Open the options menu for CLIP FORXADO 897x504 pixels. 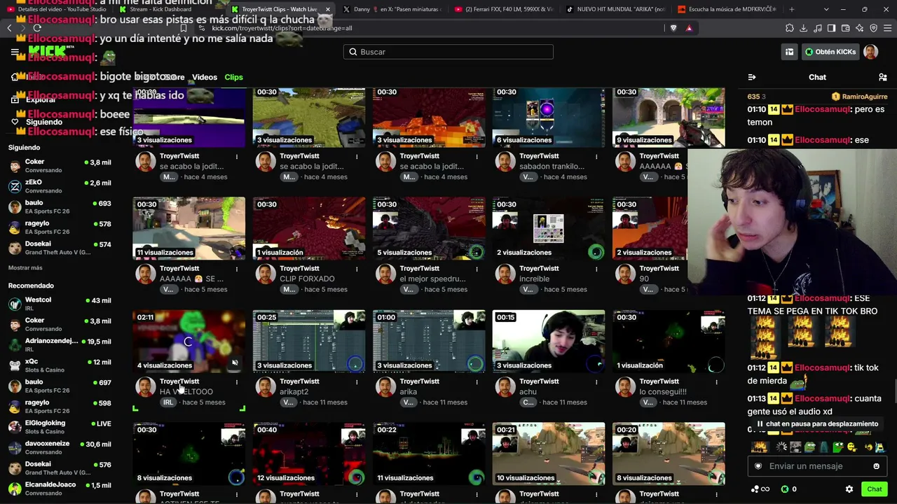(x=357, y=269)
